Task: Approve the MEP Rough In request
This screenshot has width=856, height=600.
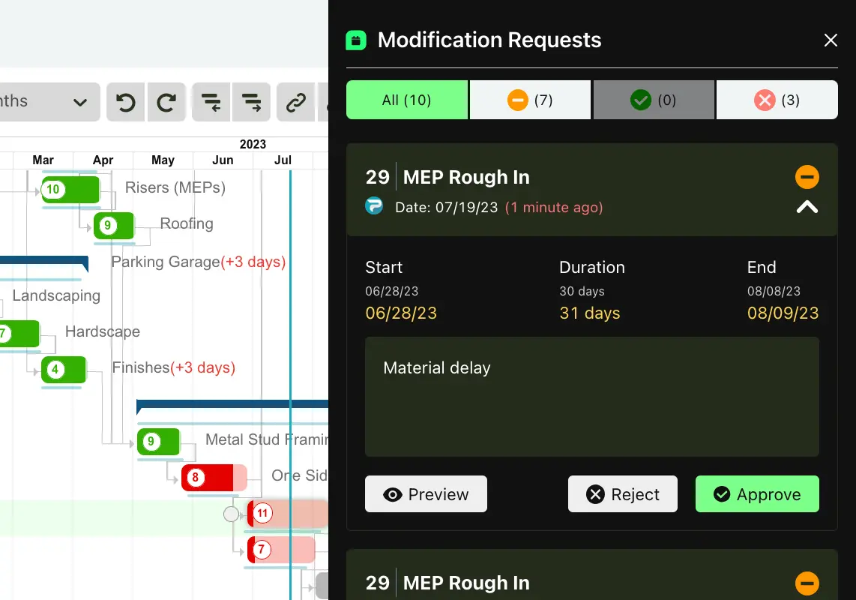Action: 757,493
